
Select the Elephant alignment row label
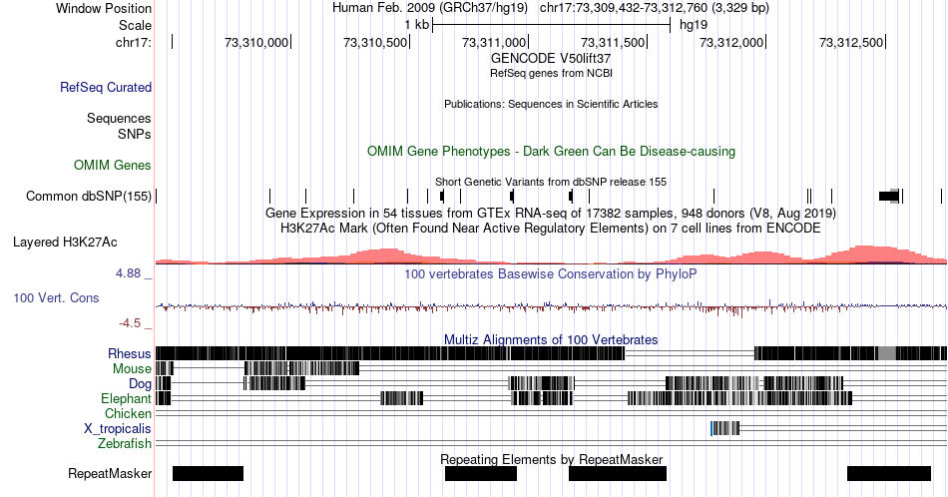coord(126,398)
